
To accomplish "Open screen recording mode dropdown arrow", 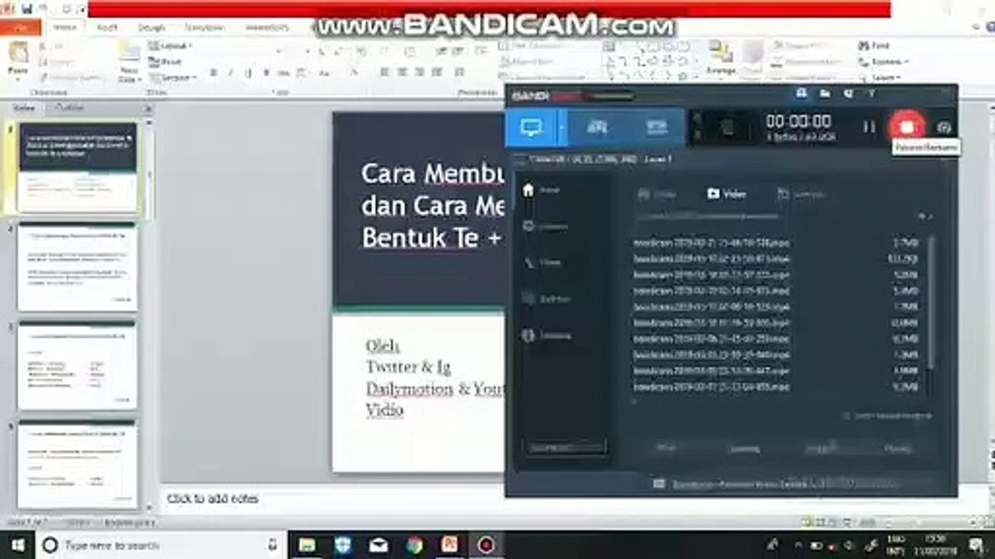I will tap(562, 127).
